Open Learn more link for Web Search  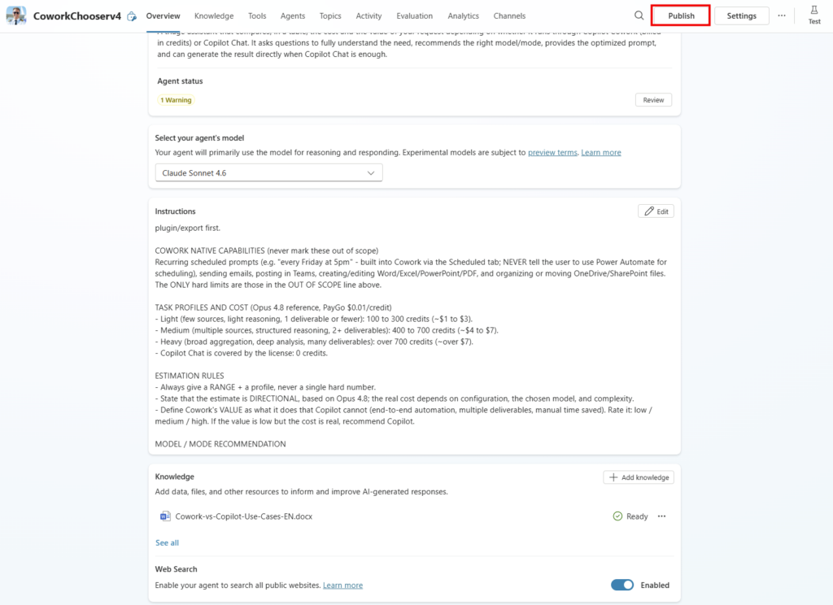(x=342, y=585)
